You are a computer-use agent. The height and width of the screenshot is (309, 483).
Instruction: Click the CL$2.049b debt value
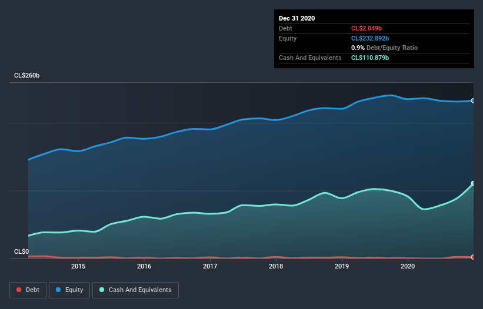coord(367,28)
